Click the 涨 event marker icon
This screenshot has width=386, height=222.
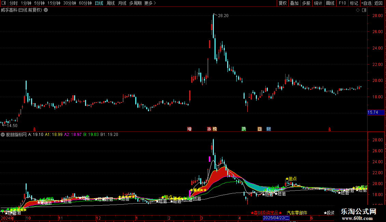(209, 129)
